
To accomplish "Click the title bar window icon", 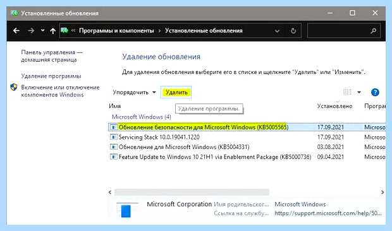I will (x=15, y=13).
